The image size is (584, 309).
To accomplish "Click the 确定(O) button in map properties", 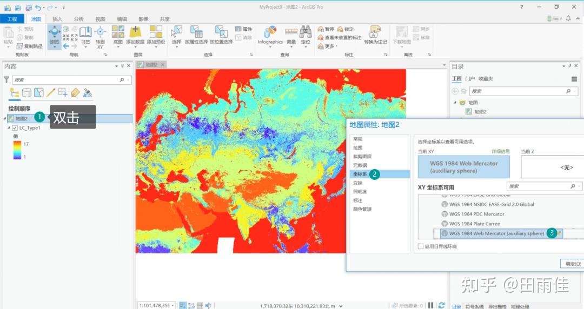I will pyautogui.click(x=573, y=264).
